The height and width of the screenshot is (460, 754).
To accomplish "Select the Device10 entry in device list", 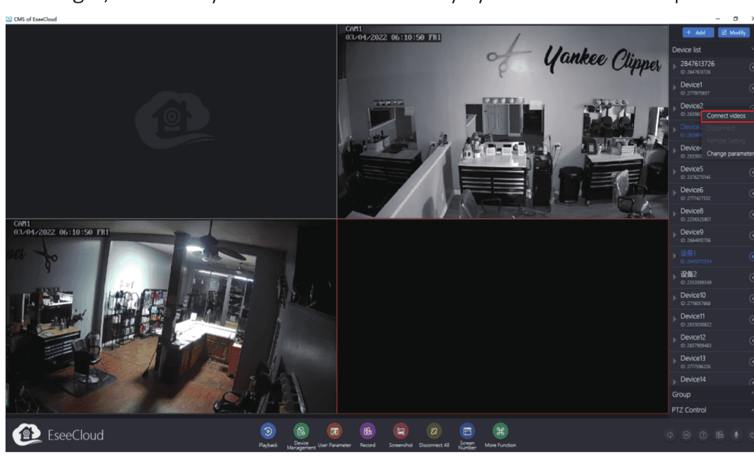I will click(712, 299).
